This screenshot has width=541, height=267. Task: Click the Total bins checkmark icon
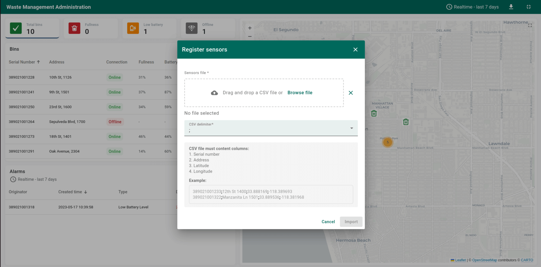[16, 28]
